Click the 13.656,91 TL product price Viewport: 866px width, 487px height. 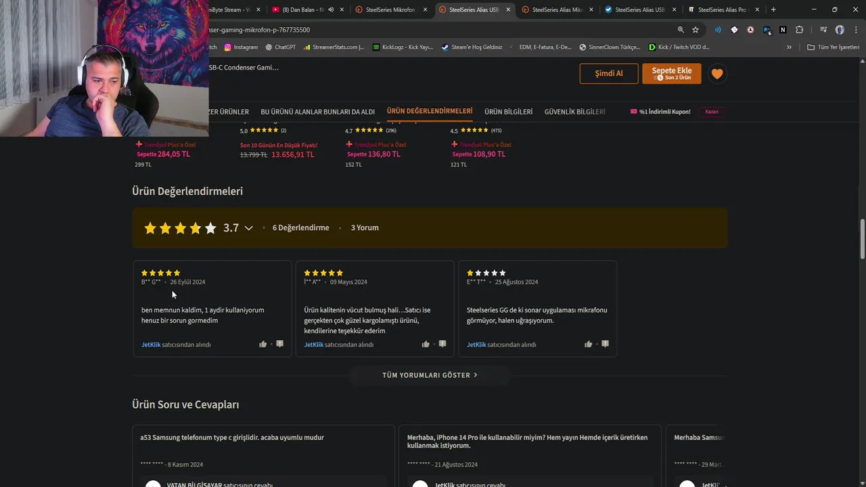[293, 155]
